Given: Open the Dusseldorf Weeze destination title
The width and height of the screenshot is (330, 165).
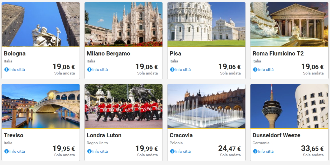Looking at the screenshot, I should [x=276, y=135].
